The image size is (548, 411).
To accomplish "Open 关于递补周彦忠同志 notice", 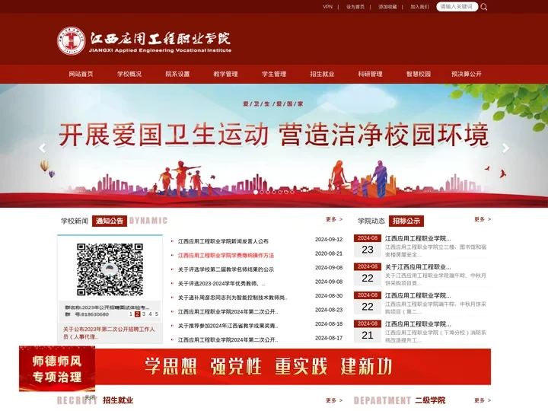I will click(x=233, y=298).
